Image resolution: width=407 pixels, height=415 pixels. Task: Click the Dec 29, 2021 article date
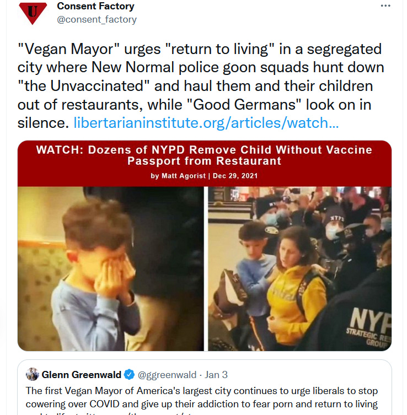(235, 176)
